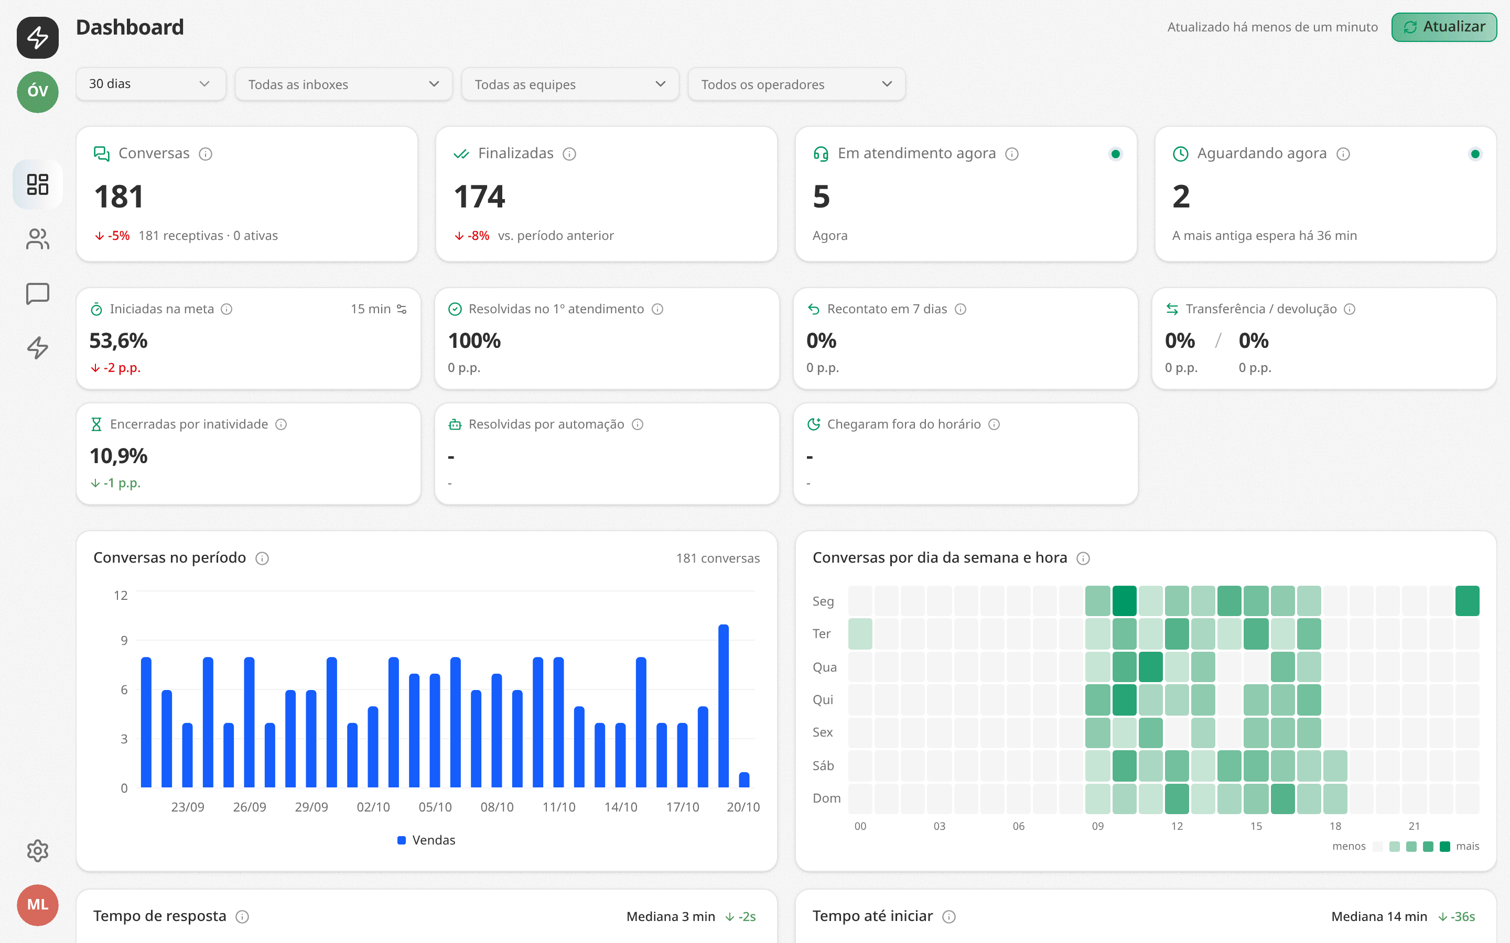
Task: Show info for Em atendimento agora
Action: (x=1011, y=154)
